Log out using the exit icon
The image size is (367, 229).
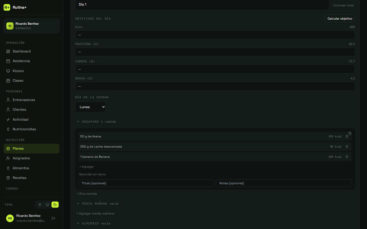[x=53, y=218]
